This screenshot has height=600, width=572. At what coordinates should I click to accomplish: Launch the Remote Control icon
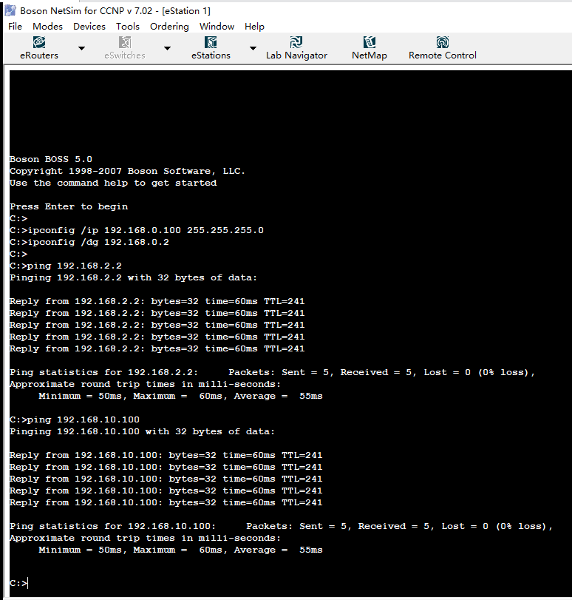click(x=443, y=42)
